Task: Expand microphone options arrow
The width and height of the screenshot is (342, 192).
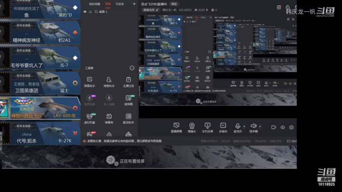Action: click(x=244, y=126)
